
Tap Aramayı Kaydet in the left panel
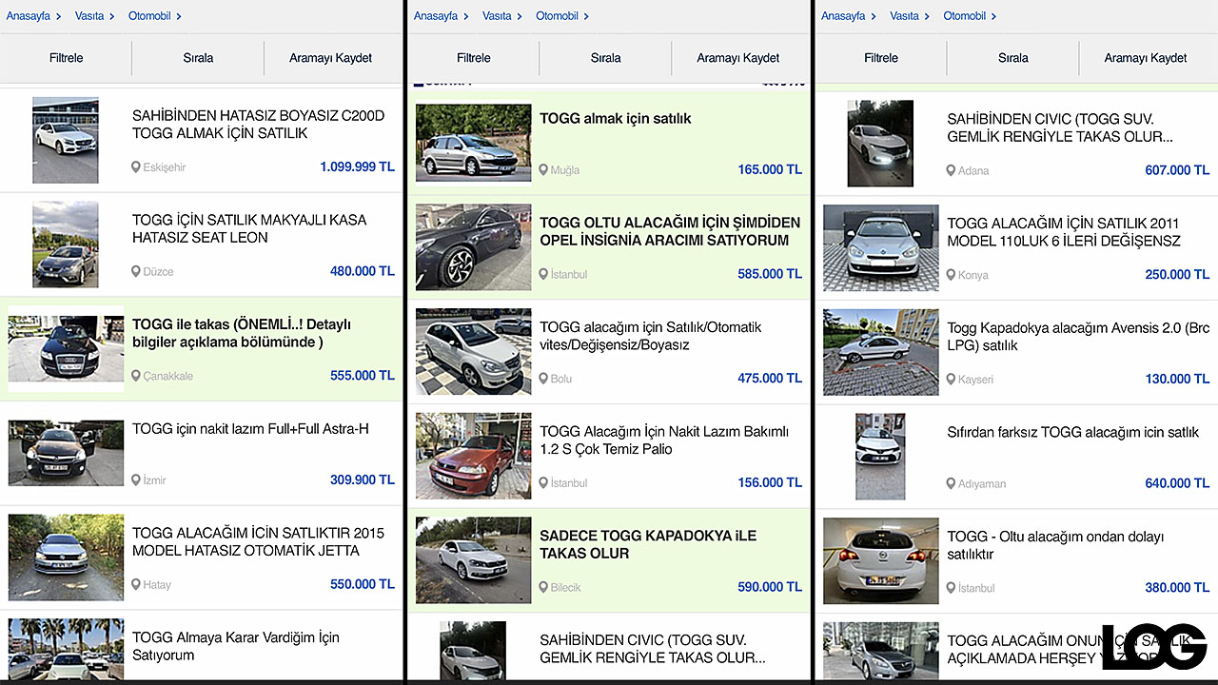[331, 58]
